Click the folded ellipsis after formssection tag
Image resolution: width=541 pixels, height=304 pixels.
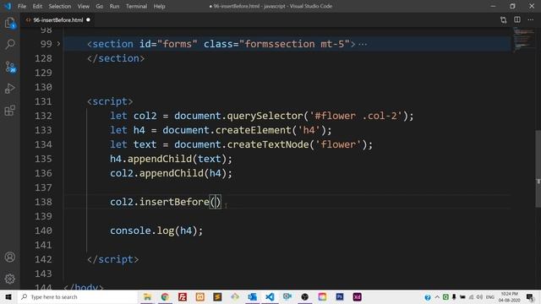(x=363, y=44)
